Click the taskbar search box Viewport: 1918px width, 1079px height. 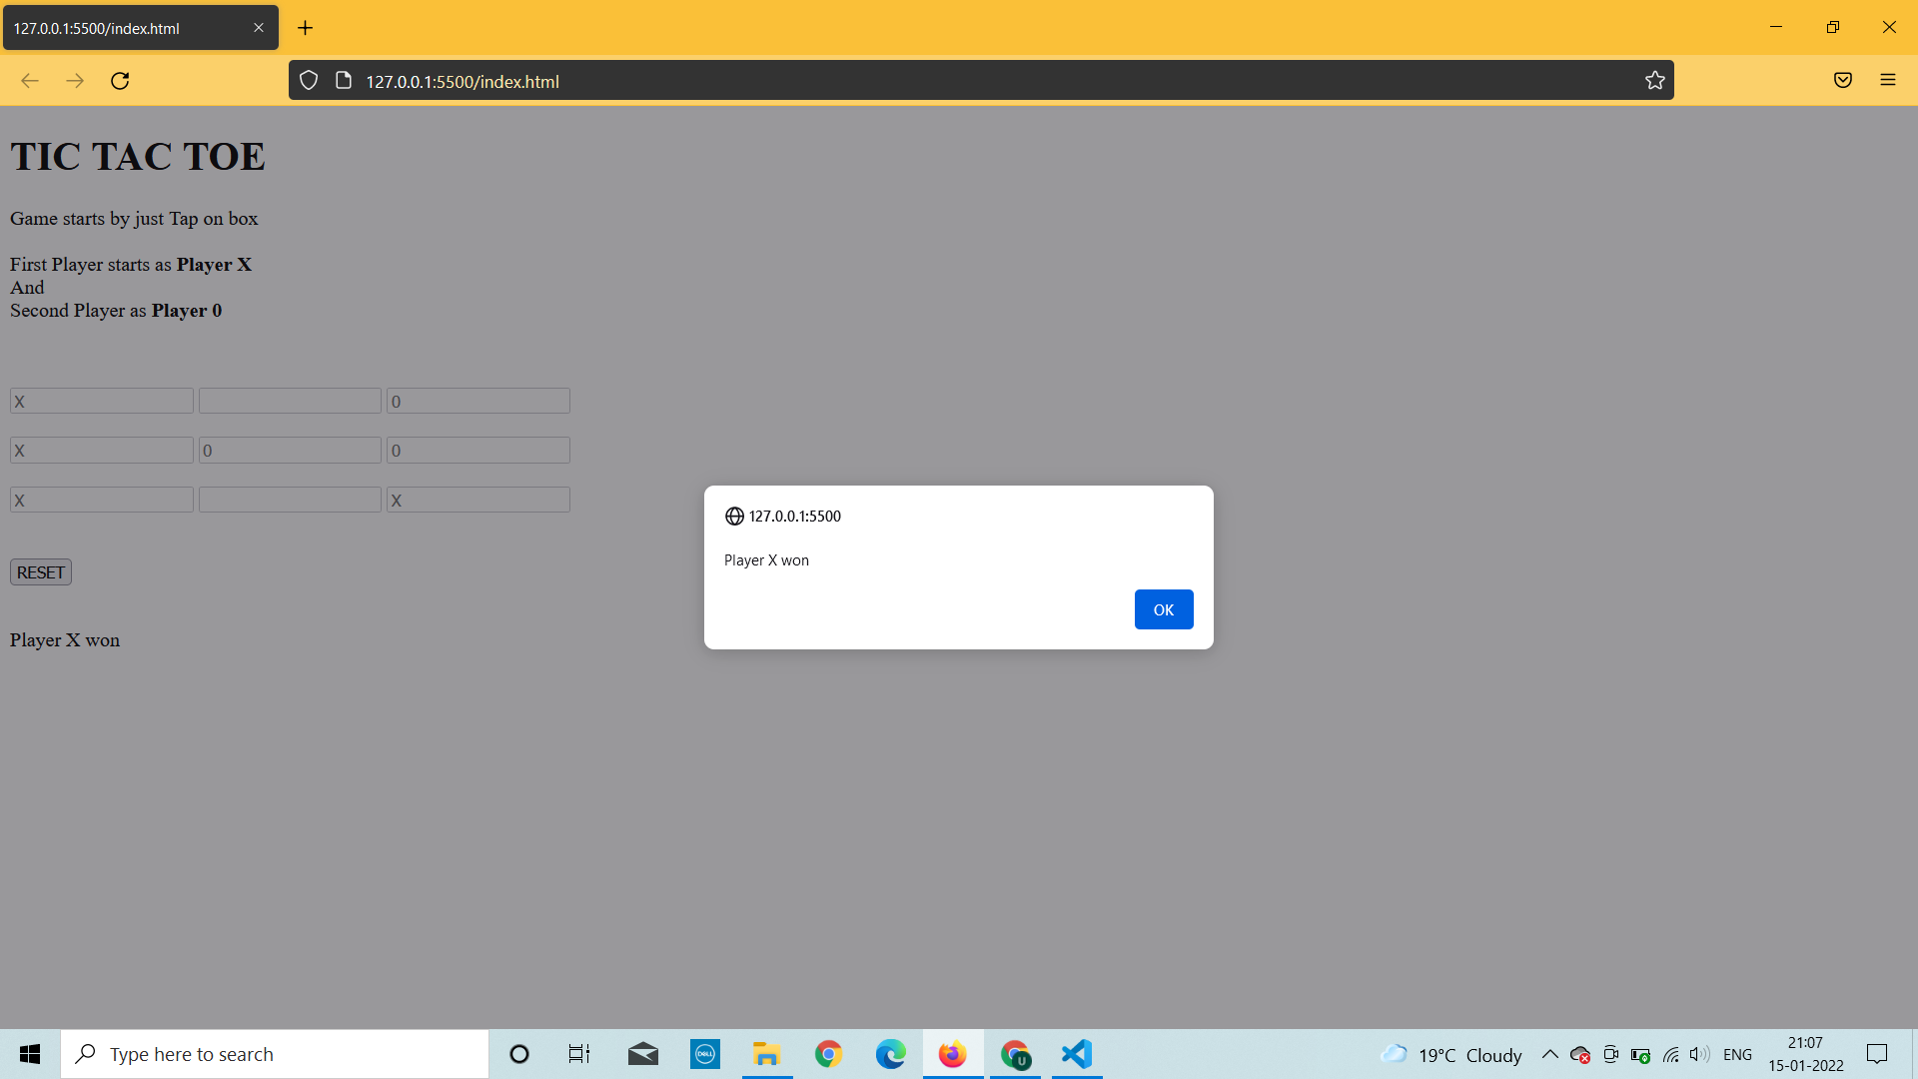click(275, 1054)
